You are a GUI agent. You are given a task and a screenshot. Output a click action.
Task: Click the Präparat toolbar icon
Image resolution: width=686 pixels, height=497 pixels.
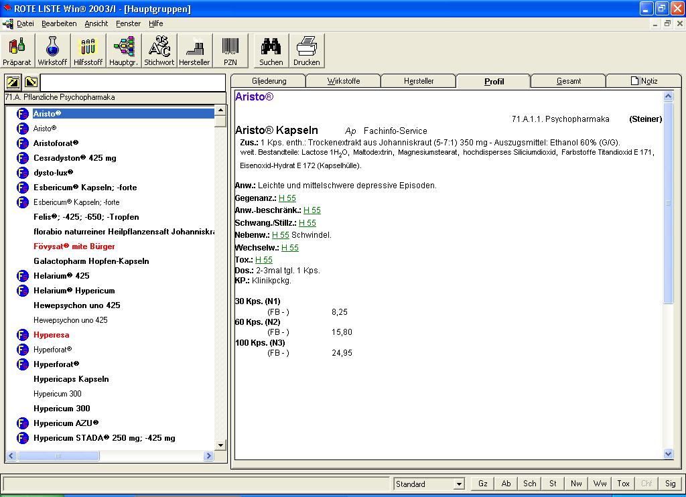[17, 51]
